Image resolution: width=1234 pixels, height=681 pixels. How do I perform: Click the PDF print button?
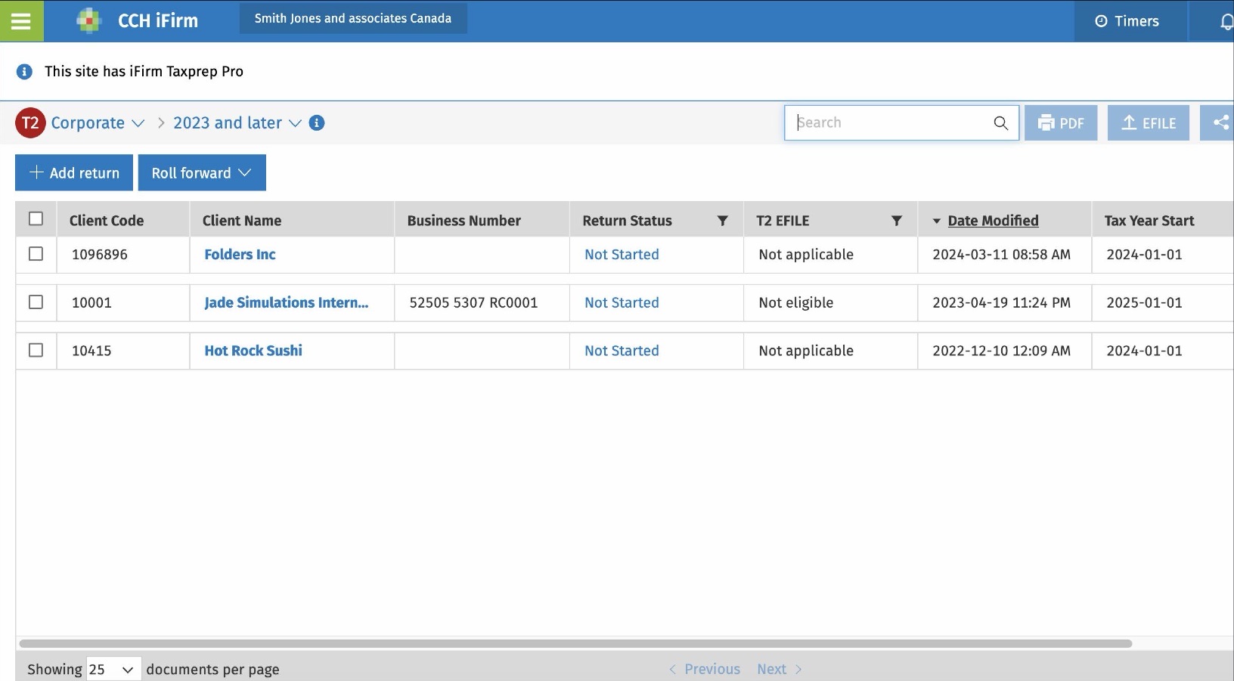pos(1061,122)
